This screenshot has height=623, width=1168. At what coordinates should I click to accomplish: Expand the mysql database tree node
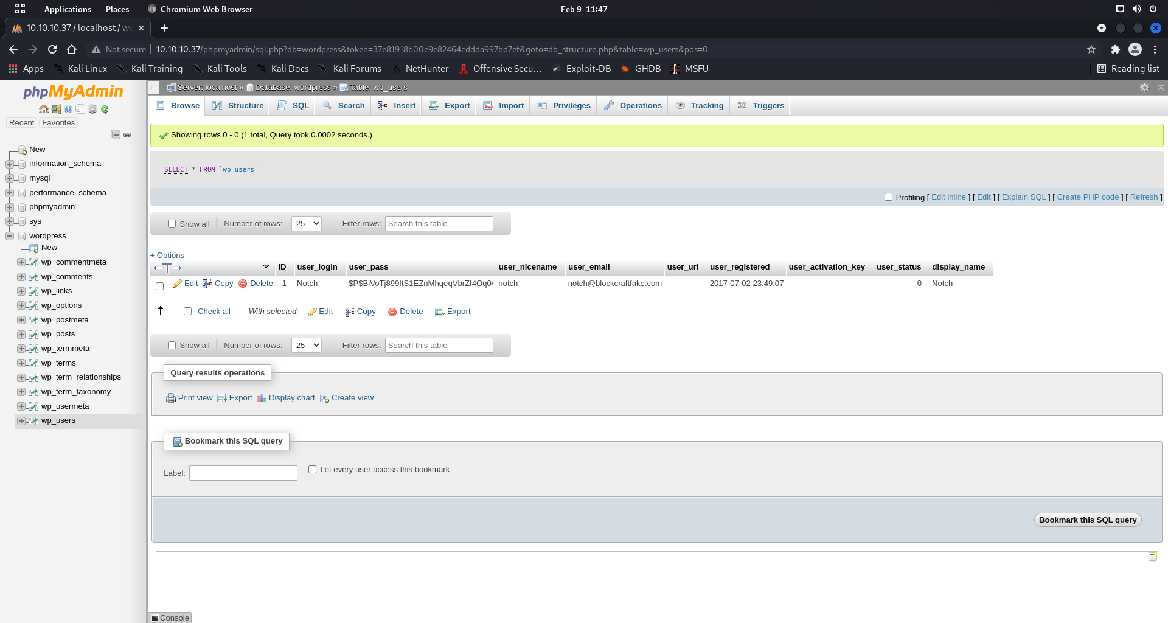tap(10, 178)
